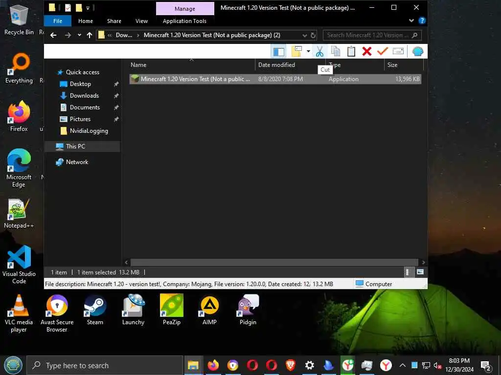
Task: Click the email envelope toolbar icon
Action: click(398, 51)
